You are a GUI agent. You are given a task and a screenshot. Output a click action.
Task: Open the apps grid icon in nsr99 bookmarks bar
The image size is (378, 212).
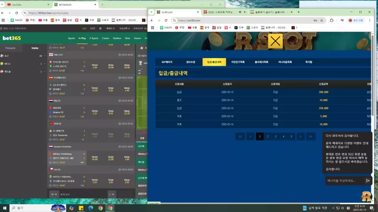pyautogui.click(x=153, y=27)
